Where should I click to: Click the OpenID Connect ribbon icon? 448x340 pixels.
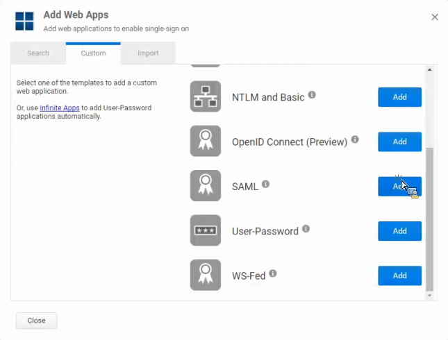click(206, 141)
